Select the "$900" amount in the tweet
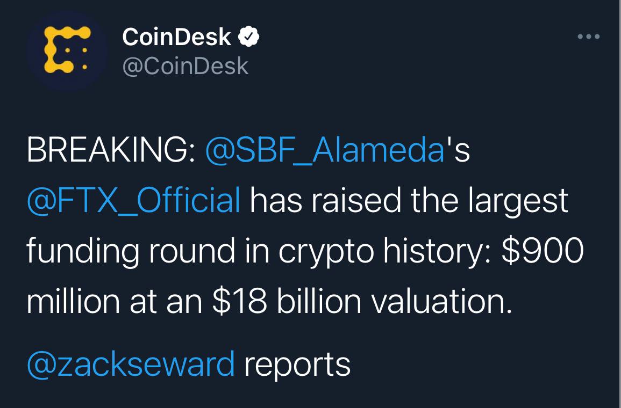Viewport: 621px width, 408px height. (x=542, y=251)
